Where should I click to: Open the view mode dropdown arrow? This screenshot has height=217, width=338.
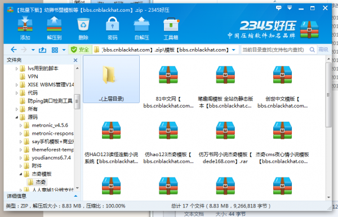pyautogui.click(x=64, y=50)
